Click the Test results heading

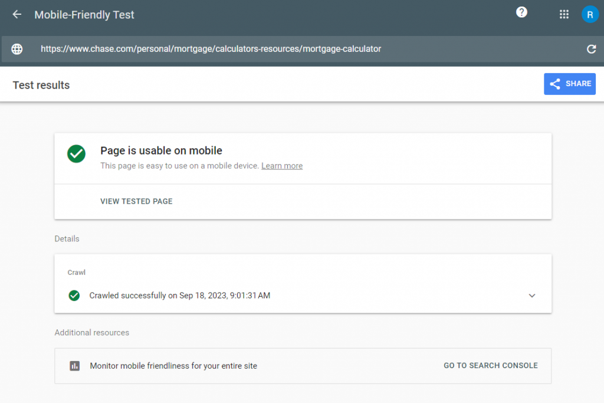click(41, 85)
